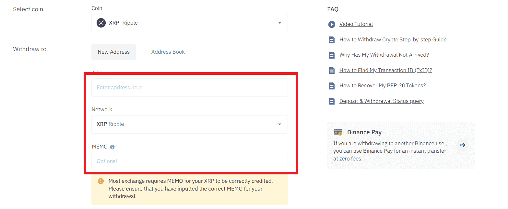Focus the Enter address here field
This screenshot has width=508, height=209.
pyautogui.click(x=189, y=87)
